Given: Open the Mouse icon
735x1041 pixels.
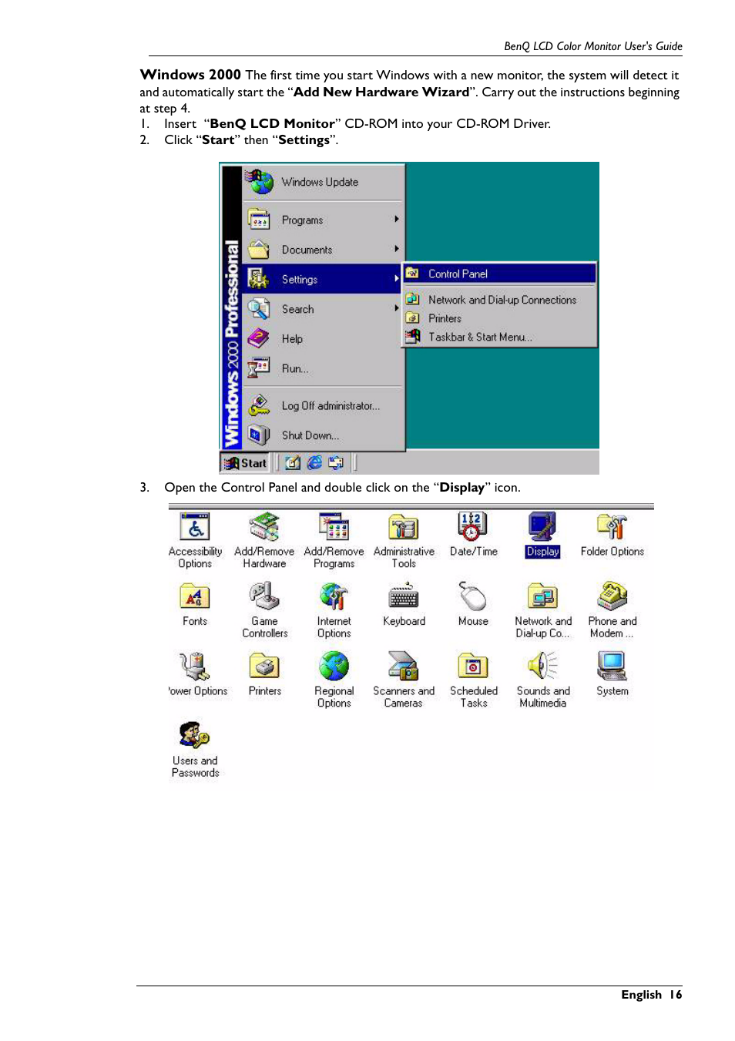Looking at the screenshot, I should tap(472, 597).
